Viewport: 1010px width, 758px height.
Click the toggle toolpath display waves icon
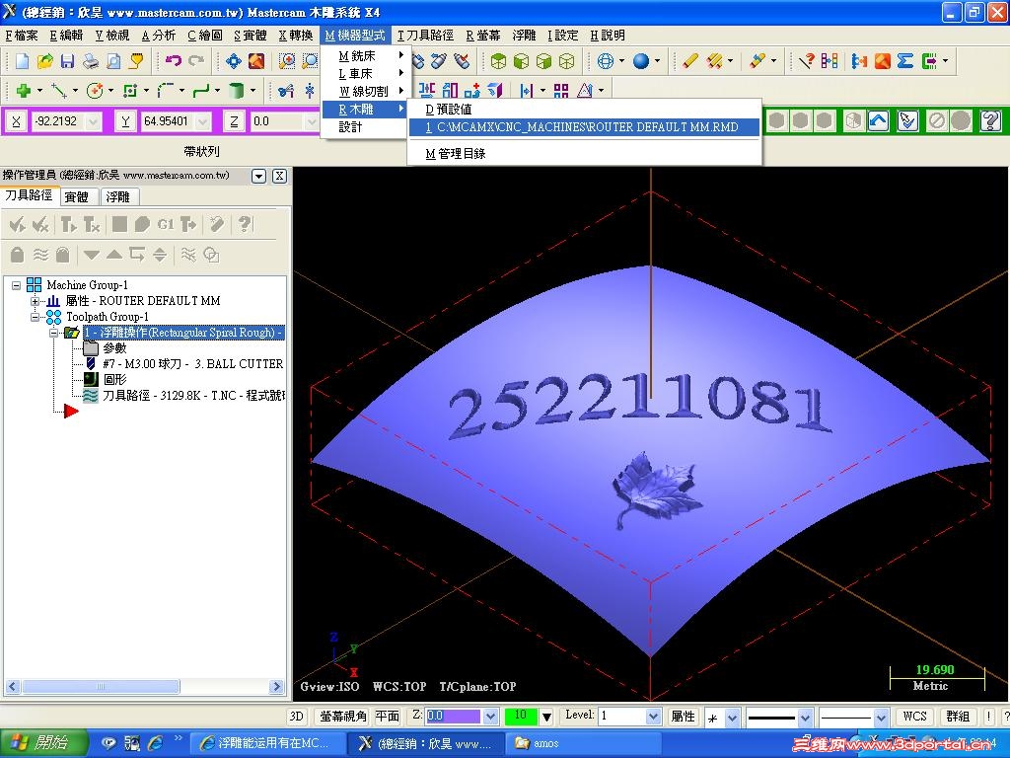(x=40, y=255)
